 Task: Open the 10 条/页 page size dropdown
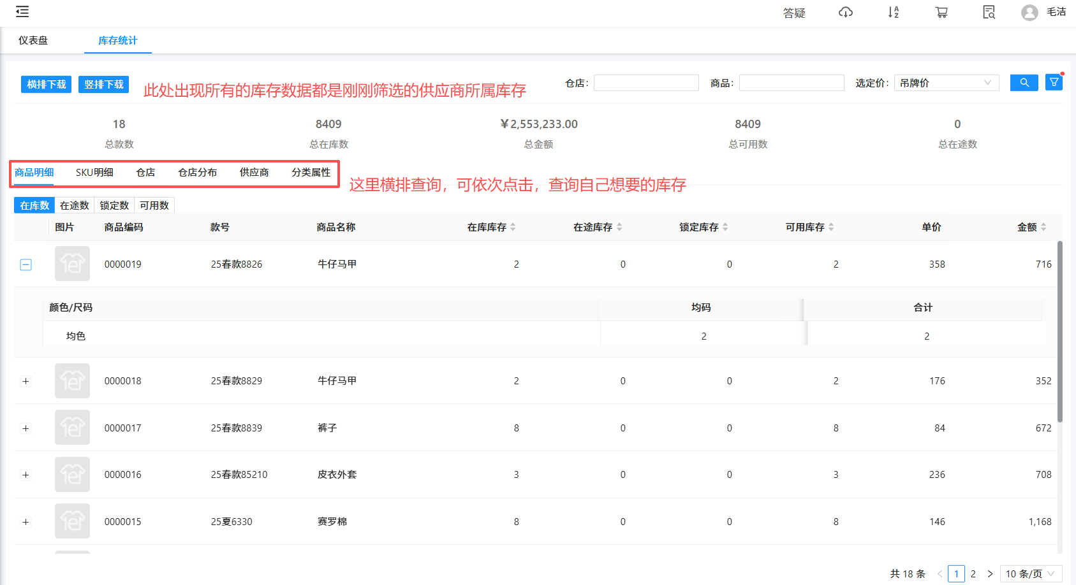coord(1031,573)
